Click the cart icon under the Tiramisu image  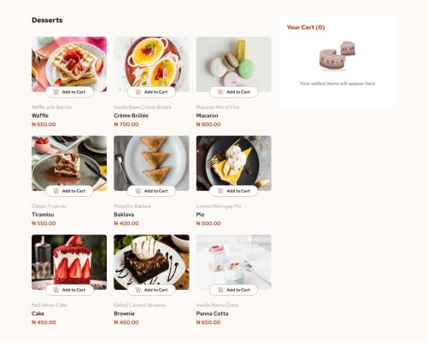point(56,191)
